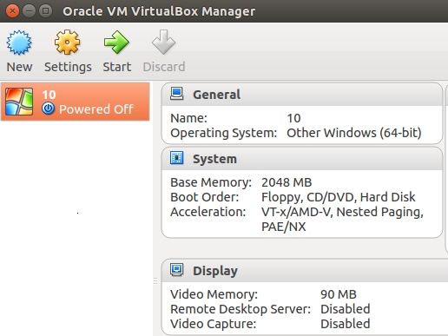Click the Display section screen icon

(x=176, y=270)
